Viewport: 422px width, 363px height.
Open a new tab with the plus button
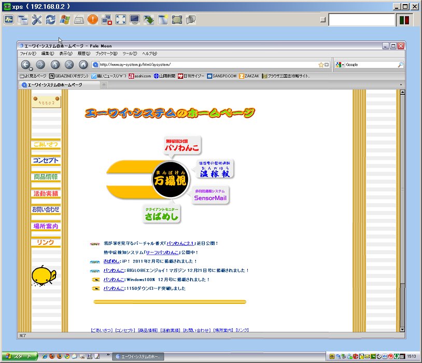pos(104,85)
